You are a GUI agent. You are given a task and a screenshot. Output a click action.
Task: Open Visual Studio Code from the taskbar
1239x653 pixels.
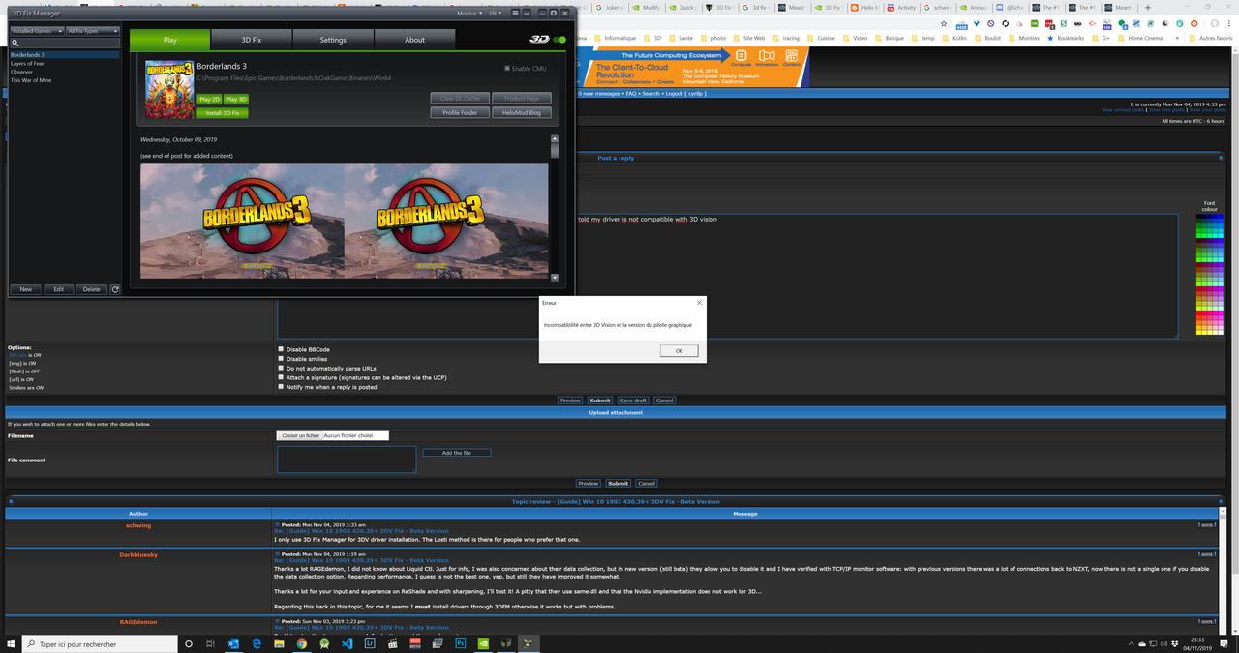[x=347, y=643]
